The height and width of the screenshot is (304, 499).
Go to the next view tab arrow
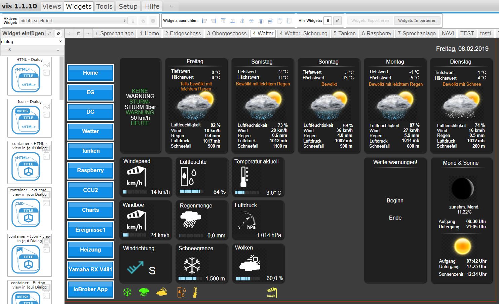tap(88, 33)
